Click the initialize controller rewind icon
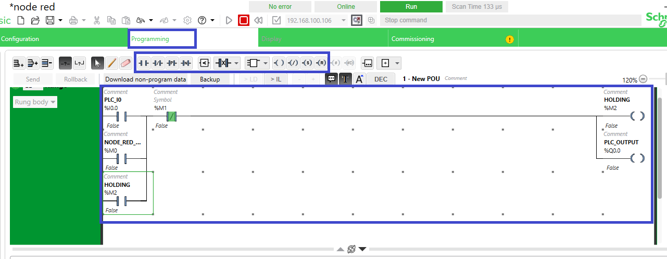 (x=258, y=20)
